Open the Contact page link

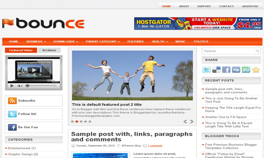tap(226, 6)
